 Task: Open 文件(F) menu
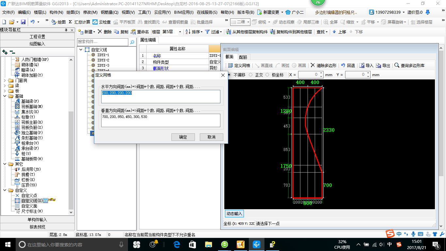[8, 12]
